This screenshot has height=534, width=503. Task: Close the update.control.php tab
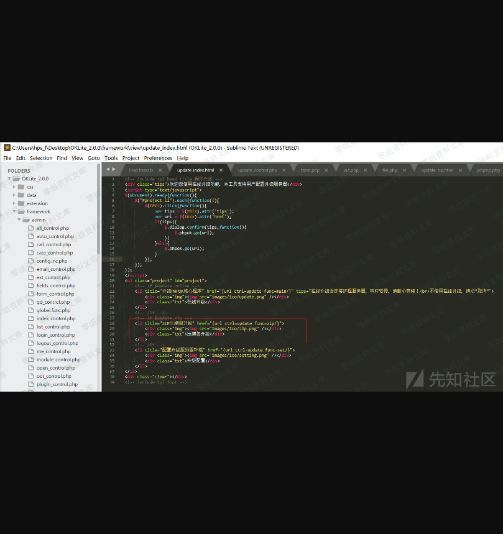284,170
